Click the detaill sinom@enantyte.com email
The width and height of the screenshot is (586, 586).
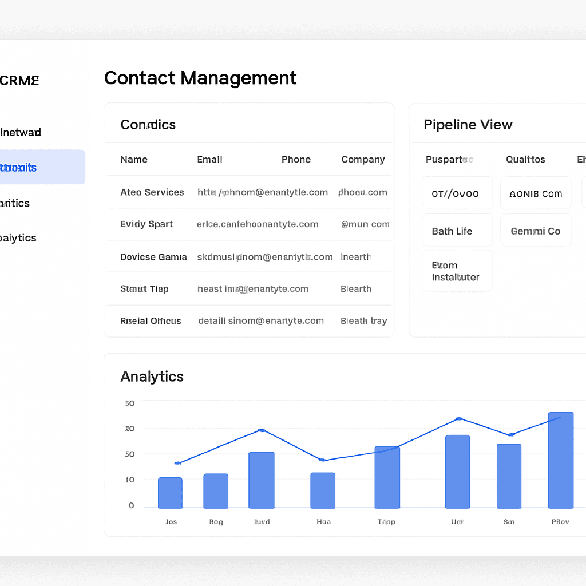coord(261,321)
